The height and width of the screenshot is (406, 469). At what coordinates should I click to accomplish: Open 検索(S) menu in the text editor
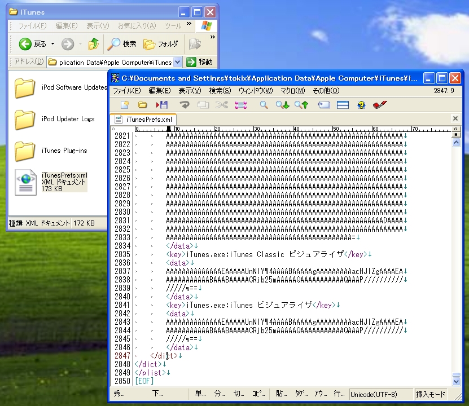tap(220, 91)
